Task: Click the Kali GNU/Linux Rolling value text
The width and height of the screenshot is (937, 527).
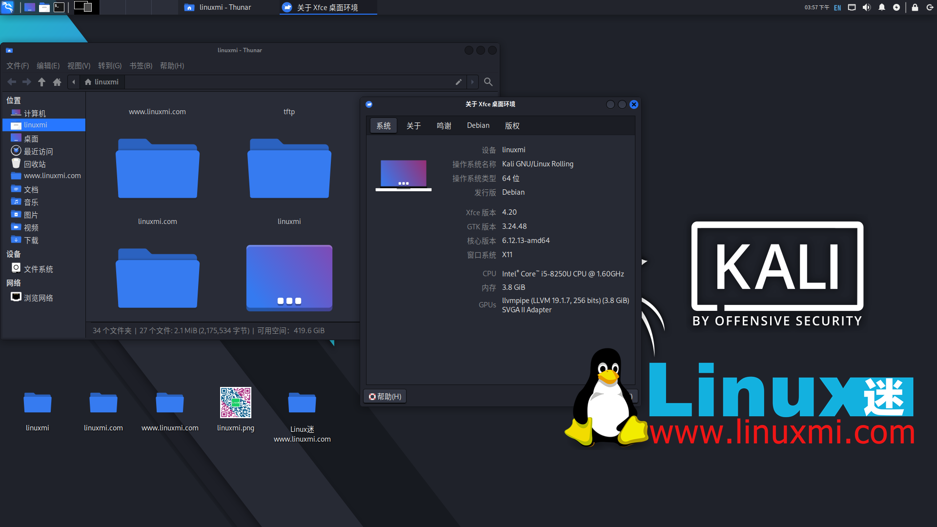Action: pyautogui.click(x=538, y=164)
